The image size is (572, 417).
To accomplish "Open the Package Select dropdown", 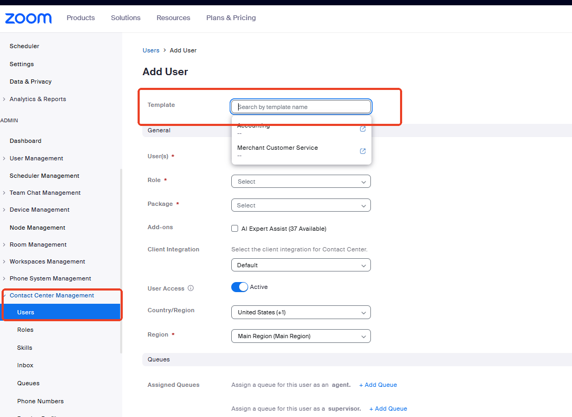I will point(301,205).
